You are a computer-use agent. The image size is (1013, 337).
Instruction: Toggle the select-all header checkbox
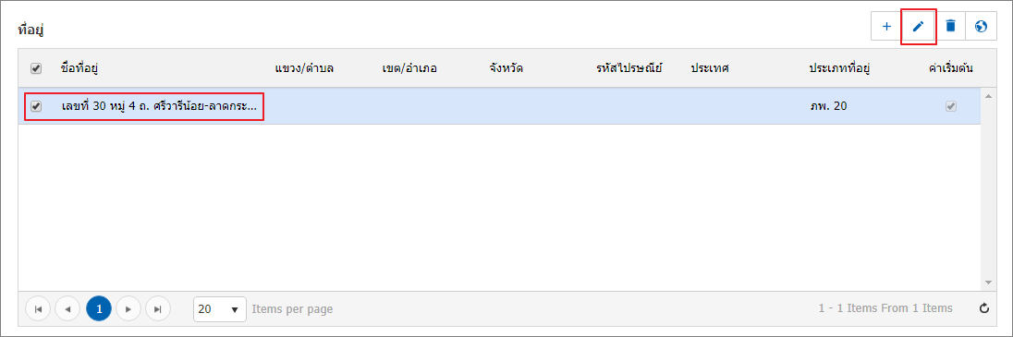pos(36,68)
